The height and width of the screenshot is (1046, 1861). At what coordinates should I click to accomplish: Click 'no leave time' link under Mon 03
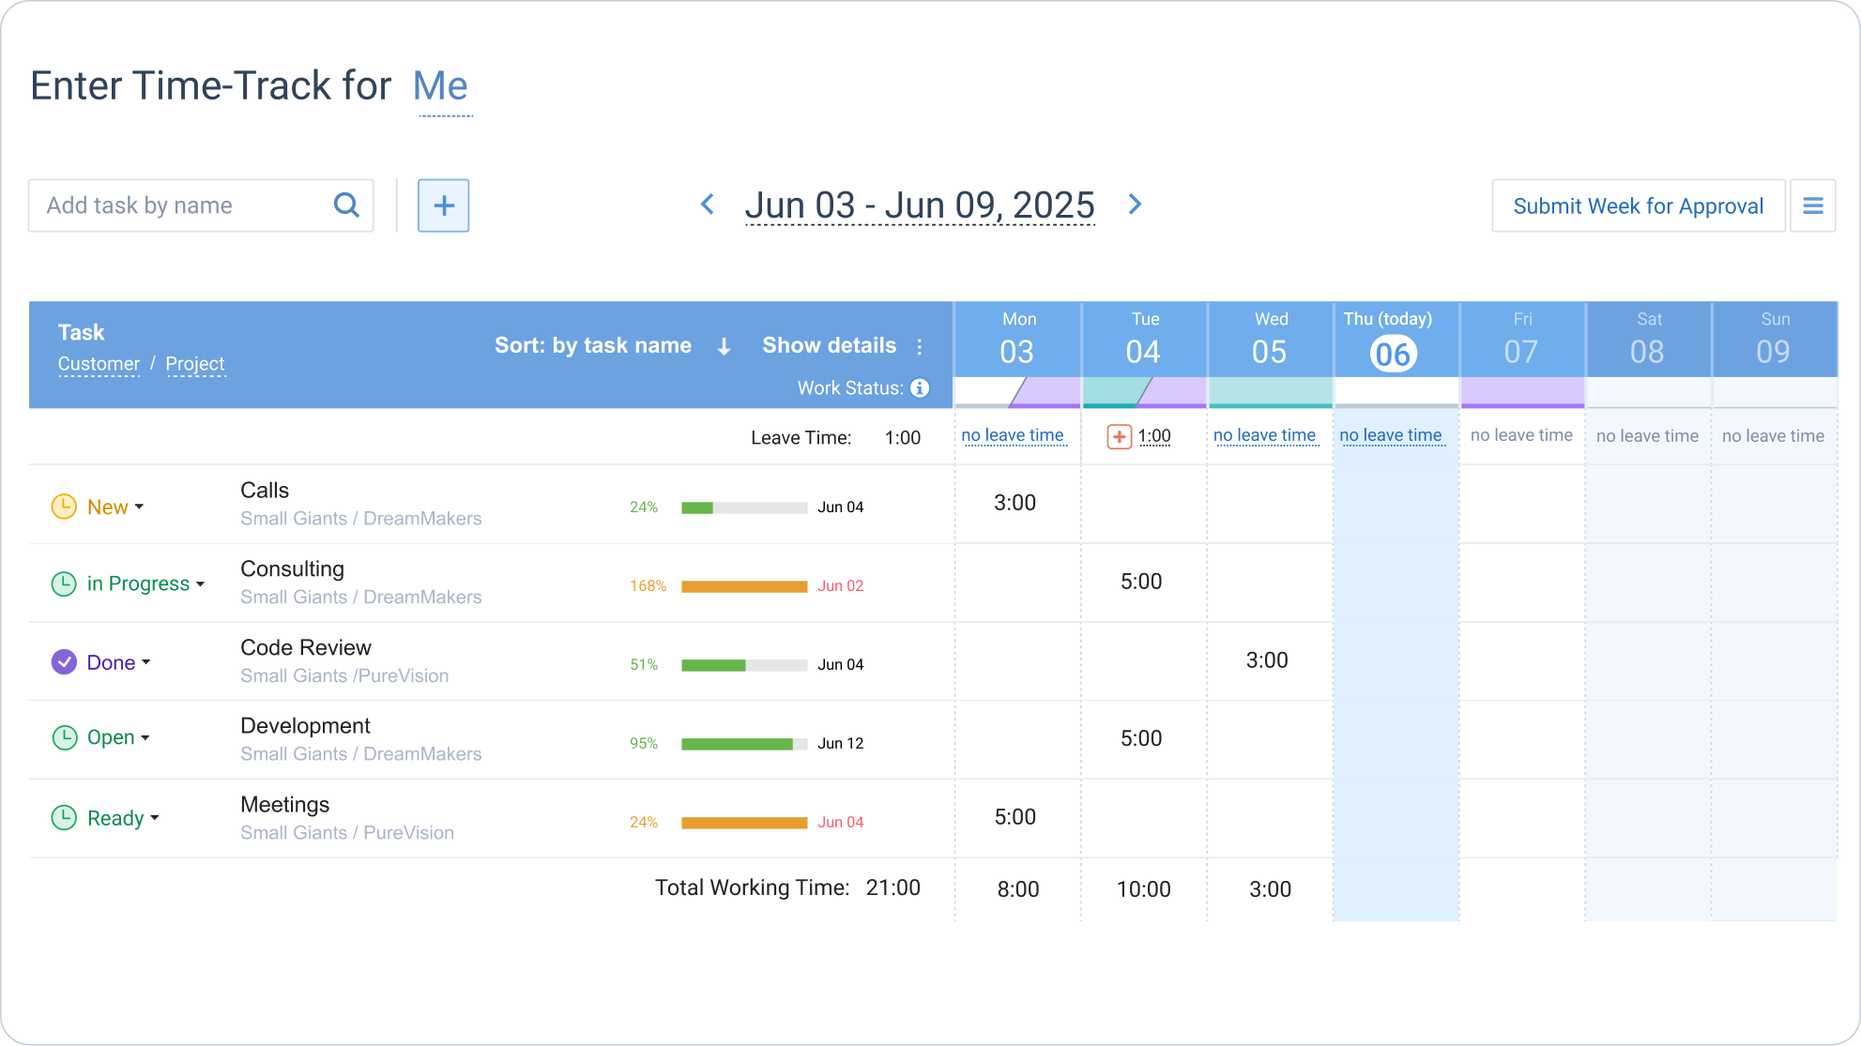[1014, 434]
